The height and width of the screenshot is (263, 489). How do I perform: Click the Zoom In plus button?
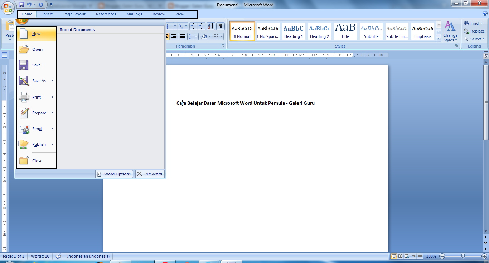point(484,256)
